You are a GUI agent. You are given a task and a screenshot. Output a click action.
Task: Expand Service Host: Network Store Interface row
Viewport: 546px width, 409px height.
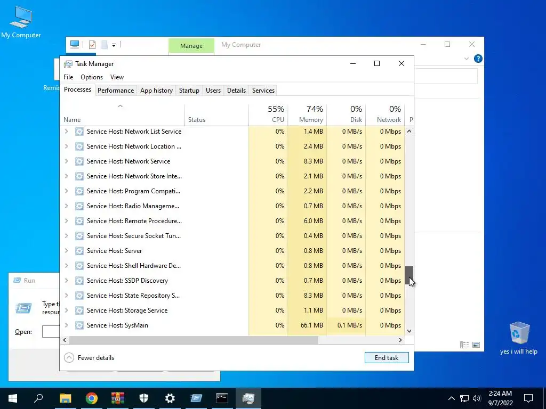click(x=66, y=176)
